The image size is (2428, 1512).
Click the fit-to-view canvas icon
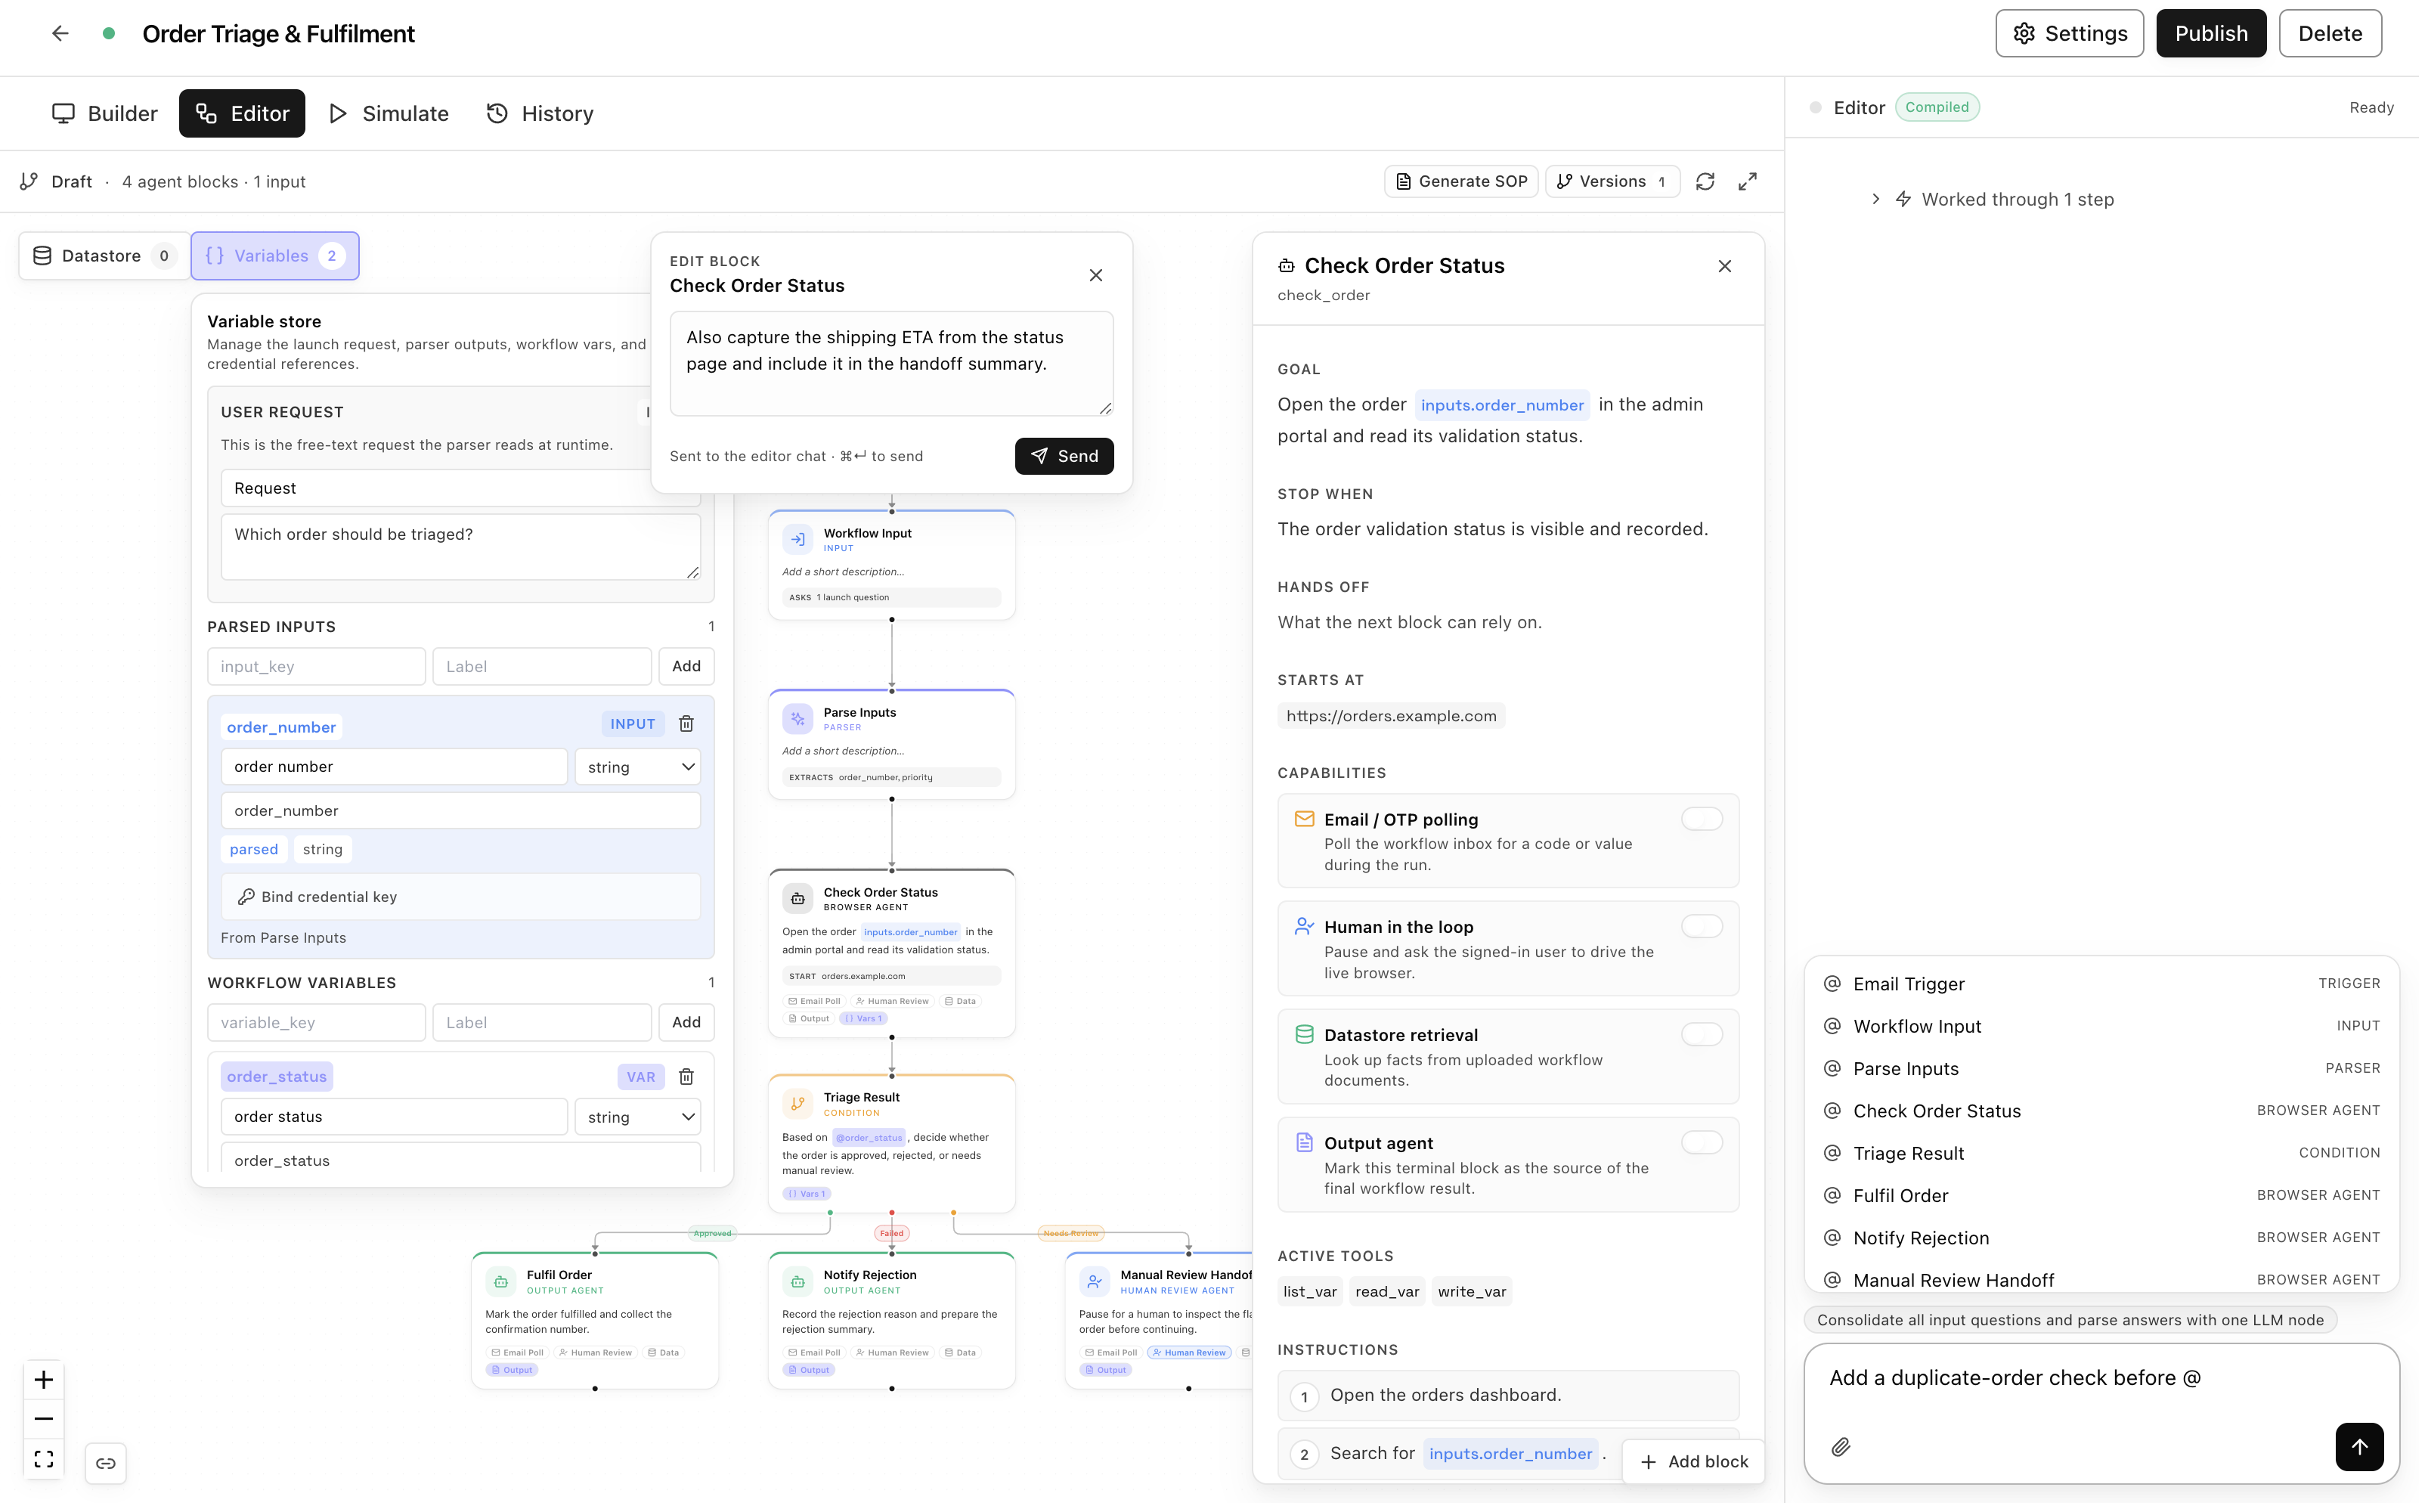coord(44,1464)
